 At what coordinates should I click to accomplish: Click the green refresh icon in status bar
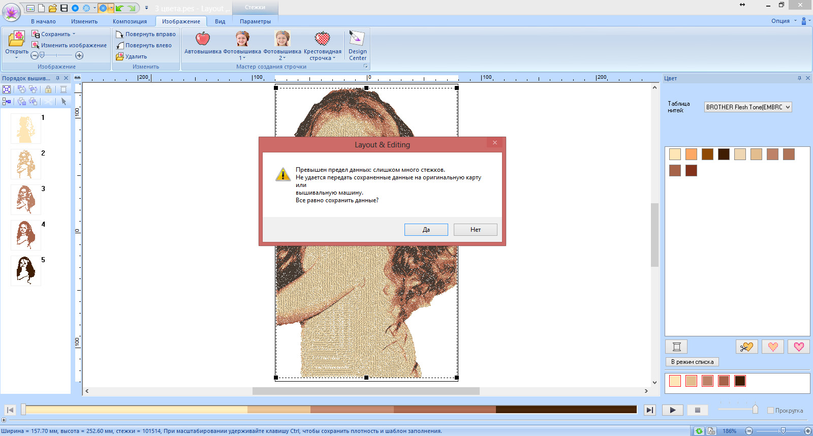pos(699,431)
